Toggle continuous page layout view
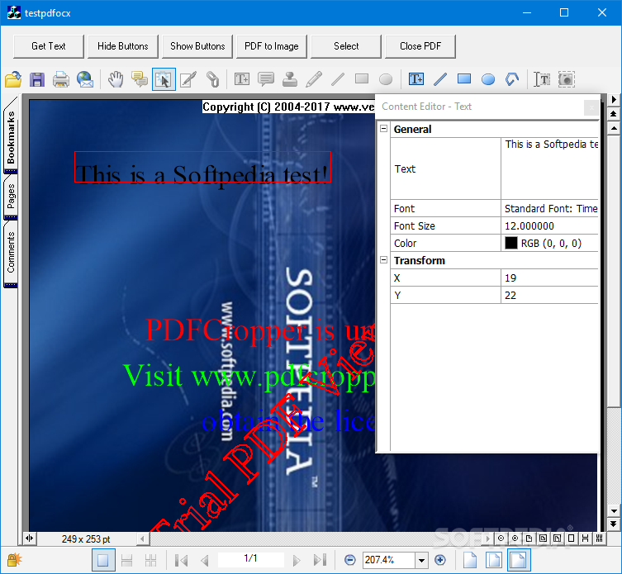This screenshot has width=622, height=574. click(x=127, y=560)
